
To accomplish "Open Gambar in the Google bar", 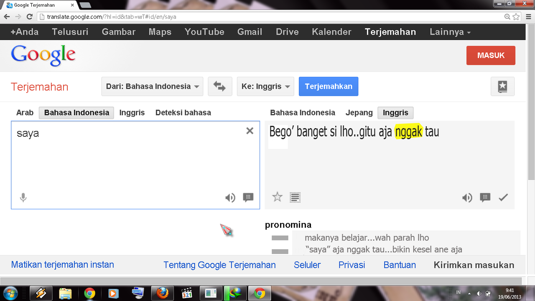I will point(119,32).
